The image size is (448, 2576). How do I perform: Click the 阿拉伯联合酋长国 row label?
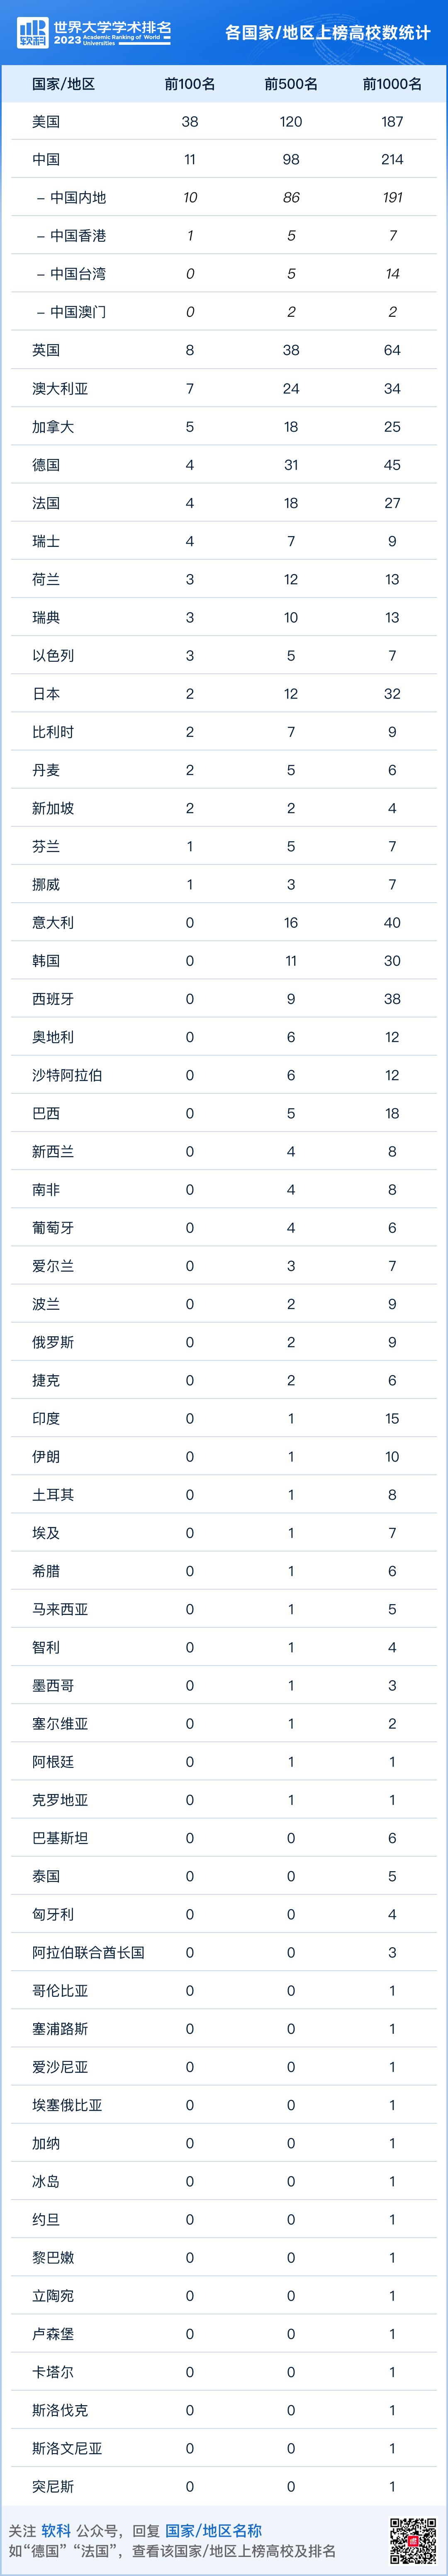[x=88, y=1952]
